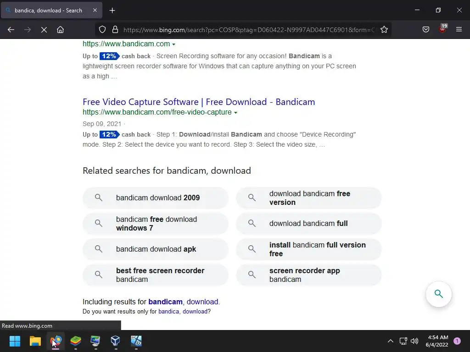Search best free screen recorder bandicam
Viewport: 470px width, 352px height.
coord(155,275)
